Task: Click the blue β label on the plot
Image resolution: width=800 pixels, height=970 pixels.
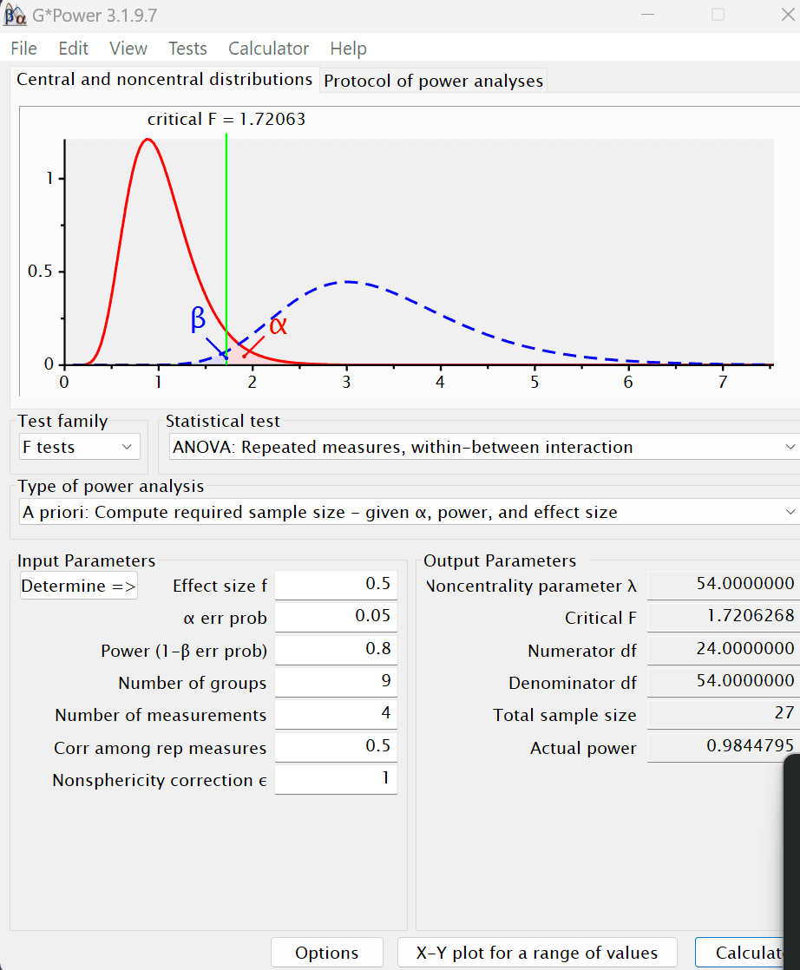Action: (x=198, y=319)
